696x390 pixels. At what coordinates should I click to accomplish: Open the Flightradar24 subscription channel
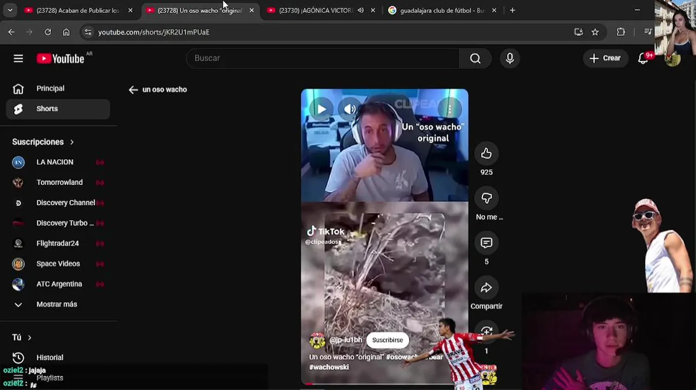58,243
